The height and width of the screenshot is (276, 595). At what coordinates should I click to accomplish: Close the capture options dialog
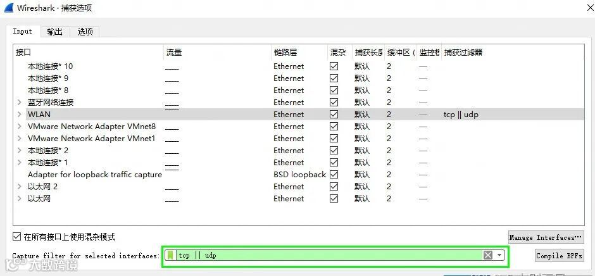click(x=590, y=8)
